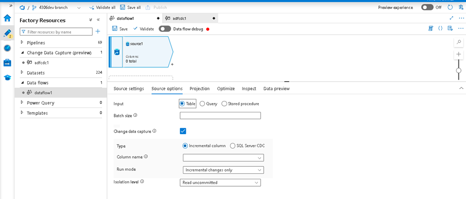Click Save all button
466x199 pixels.
(x=130, y=7)
